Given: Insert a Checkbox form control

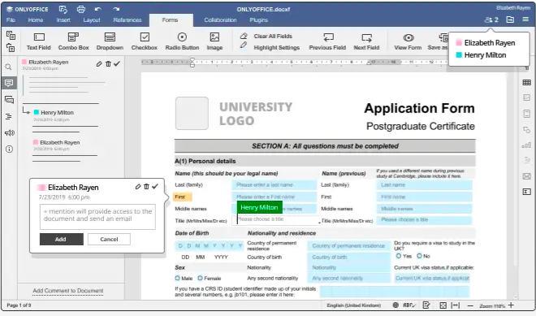Looking at the screenshot, I should click(145, 41).
